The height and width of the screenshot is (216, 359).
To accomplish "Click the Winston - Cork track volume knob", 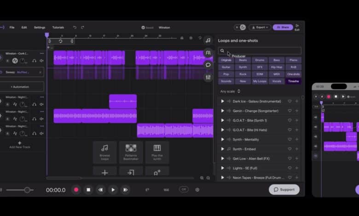I will [x=23, y=61].
